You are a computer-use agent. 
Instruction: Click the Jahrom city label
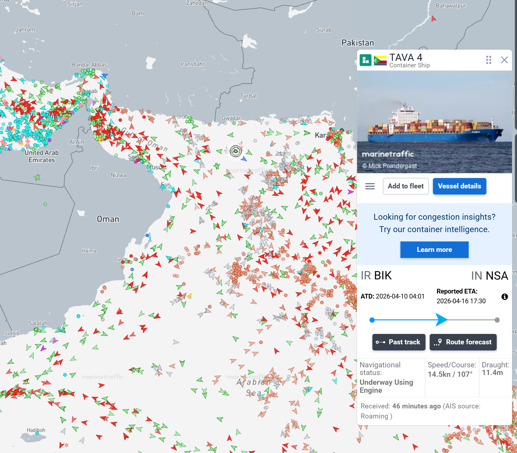click(x=25, y=30)
